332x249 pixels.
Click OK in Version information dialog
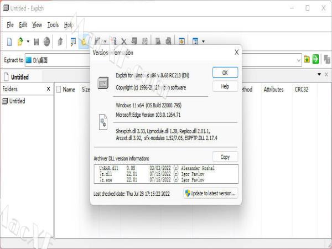tap(225, 72)
